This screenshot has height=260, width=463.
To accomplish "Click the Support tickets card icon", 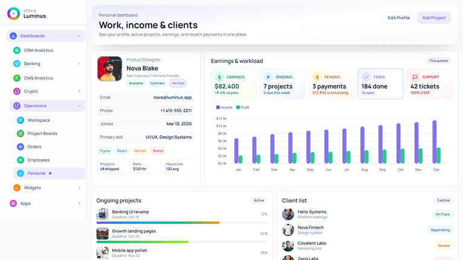I will click(x=415, y=77).
